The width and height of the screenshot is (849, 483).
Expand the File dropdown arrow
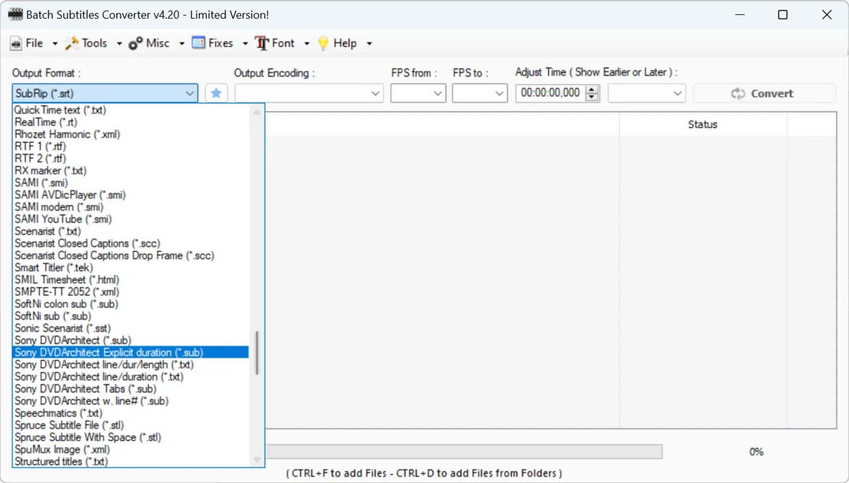[54, 43]
